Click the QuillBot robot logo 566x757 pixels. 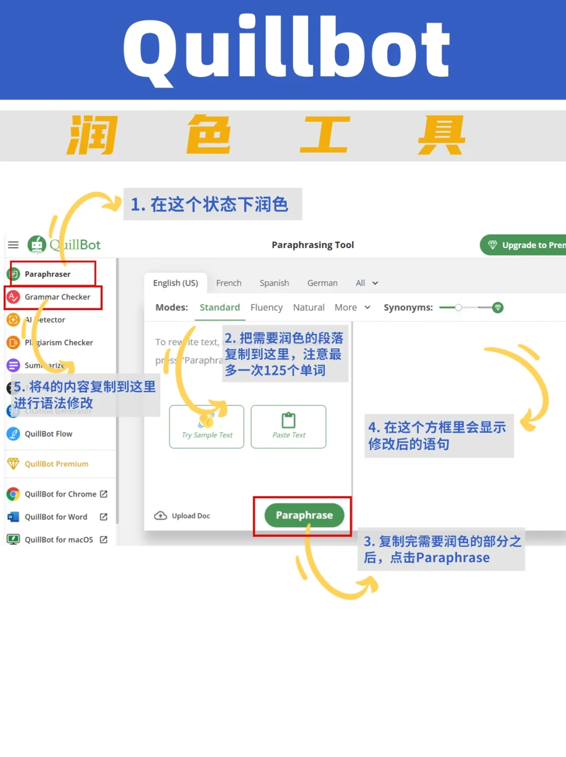pos(37,244)
